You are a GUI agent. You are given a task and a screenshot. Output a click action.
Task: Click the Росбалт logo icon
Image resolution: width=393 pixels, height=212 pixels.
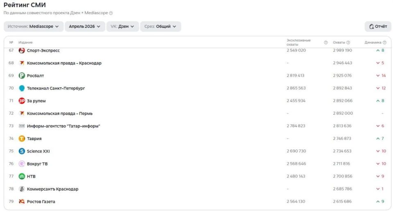point(22,76)
